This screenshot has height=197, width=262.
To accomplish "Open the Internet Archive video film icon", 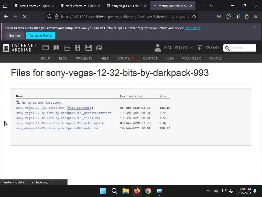I will [x=67, y=48].
